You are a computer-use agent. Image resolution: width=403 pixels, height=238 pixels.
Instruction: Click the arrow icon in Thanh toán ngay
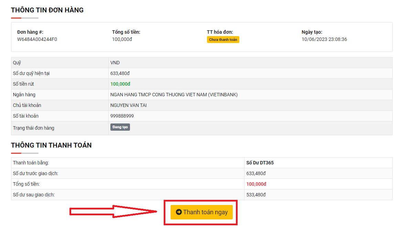click(179, 212)
